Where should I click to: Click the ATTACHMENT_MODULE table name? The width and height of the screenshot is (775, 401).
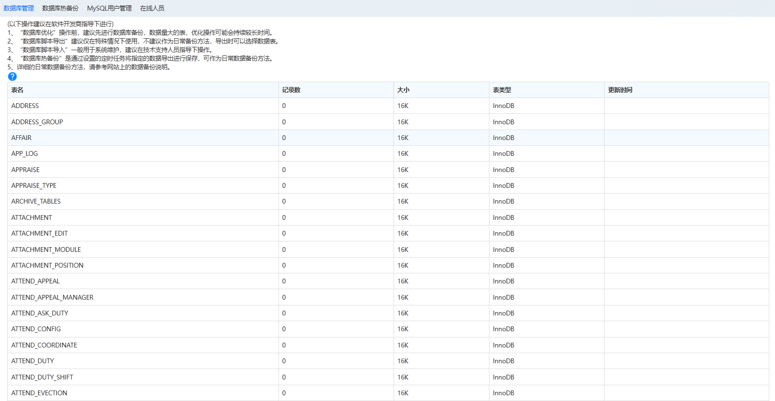46,249
